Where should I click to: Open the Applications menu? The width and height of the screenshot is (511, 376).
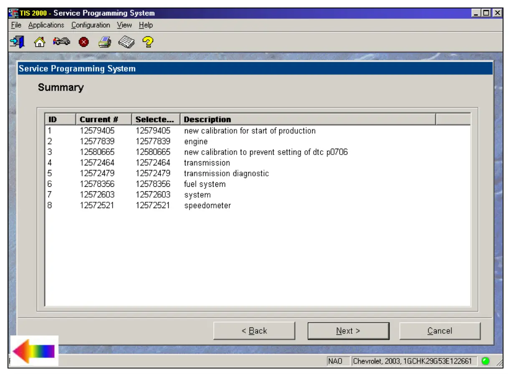[46, 25]
